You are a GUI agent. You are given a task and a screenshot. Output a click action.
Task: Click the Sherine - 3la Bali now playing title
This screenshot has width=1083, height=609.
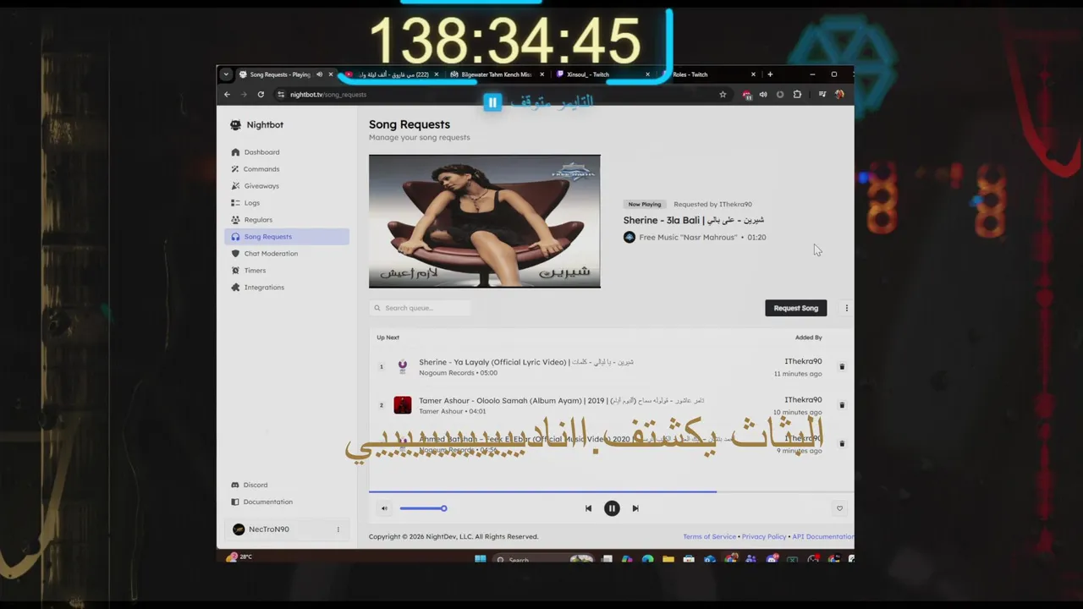tap(694, 221)
